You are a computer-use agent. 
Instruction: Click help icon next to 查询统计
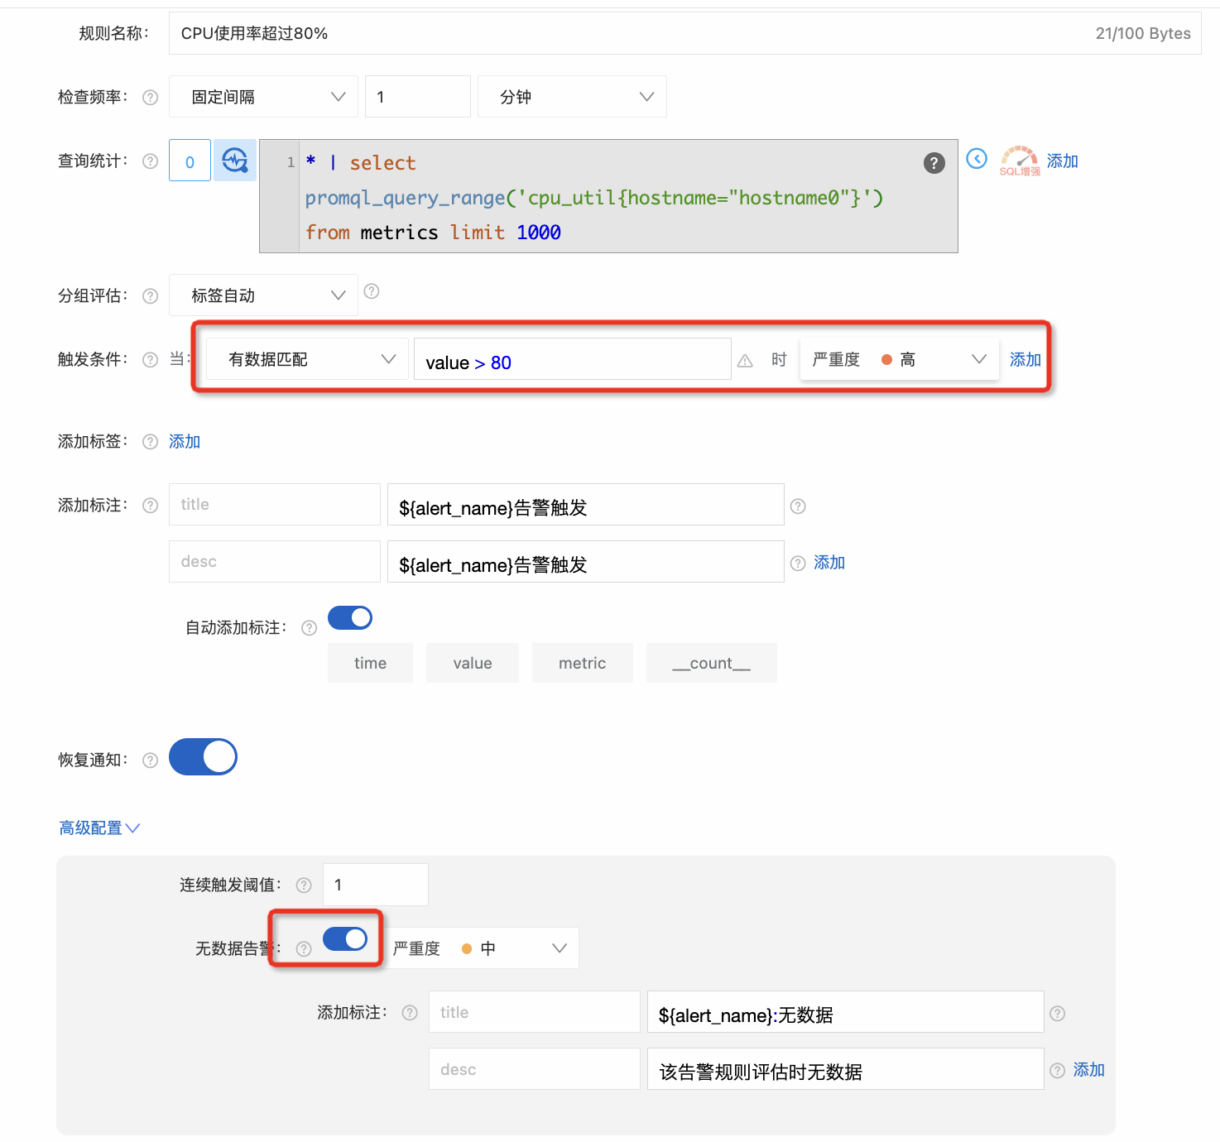coord(150,161)
